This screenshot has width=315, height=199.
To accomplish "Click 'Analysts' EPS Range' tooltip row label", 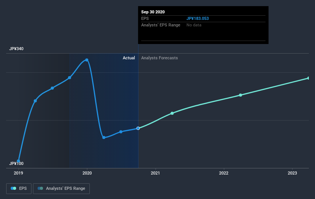I will (161, 25).
